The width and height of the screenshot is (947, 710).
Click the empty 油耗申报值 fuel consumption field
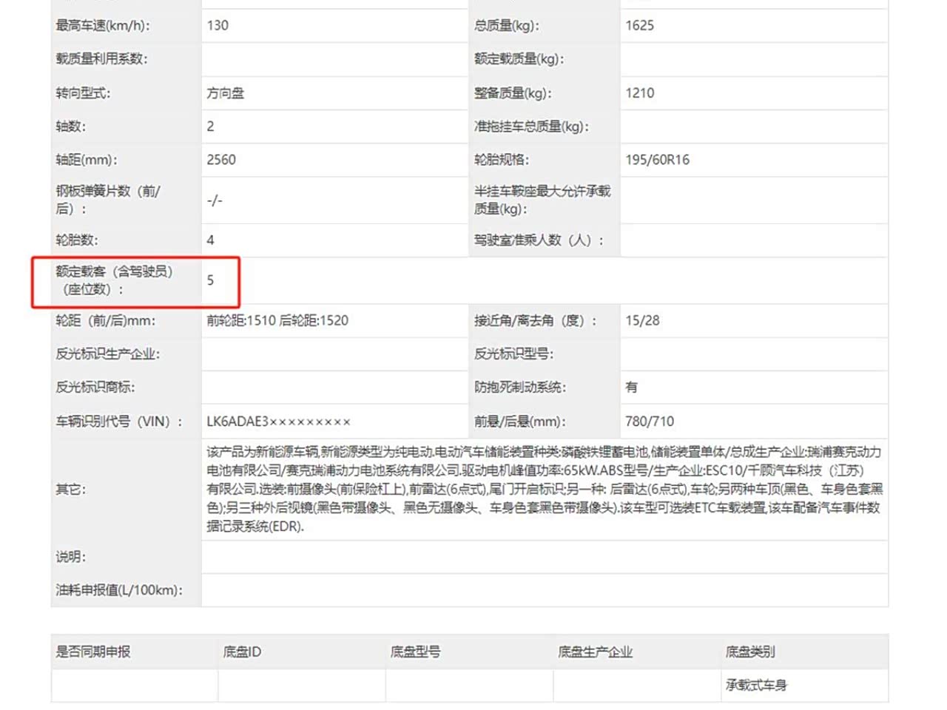(x=543, y=590)
